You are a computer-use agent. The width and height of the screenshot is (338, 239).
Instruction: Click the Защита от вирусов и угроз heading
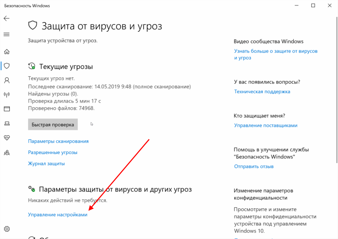point(102,26)
